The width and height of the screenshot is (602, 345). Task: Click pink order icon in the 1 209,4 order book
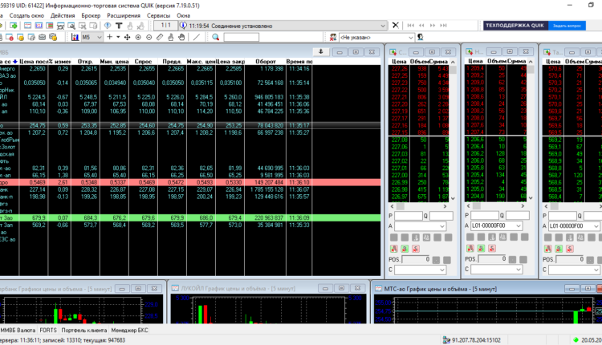[x=492, y=248]
